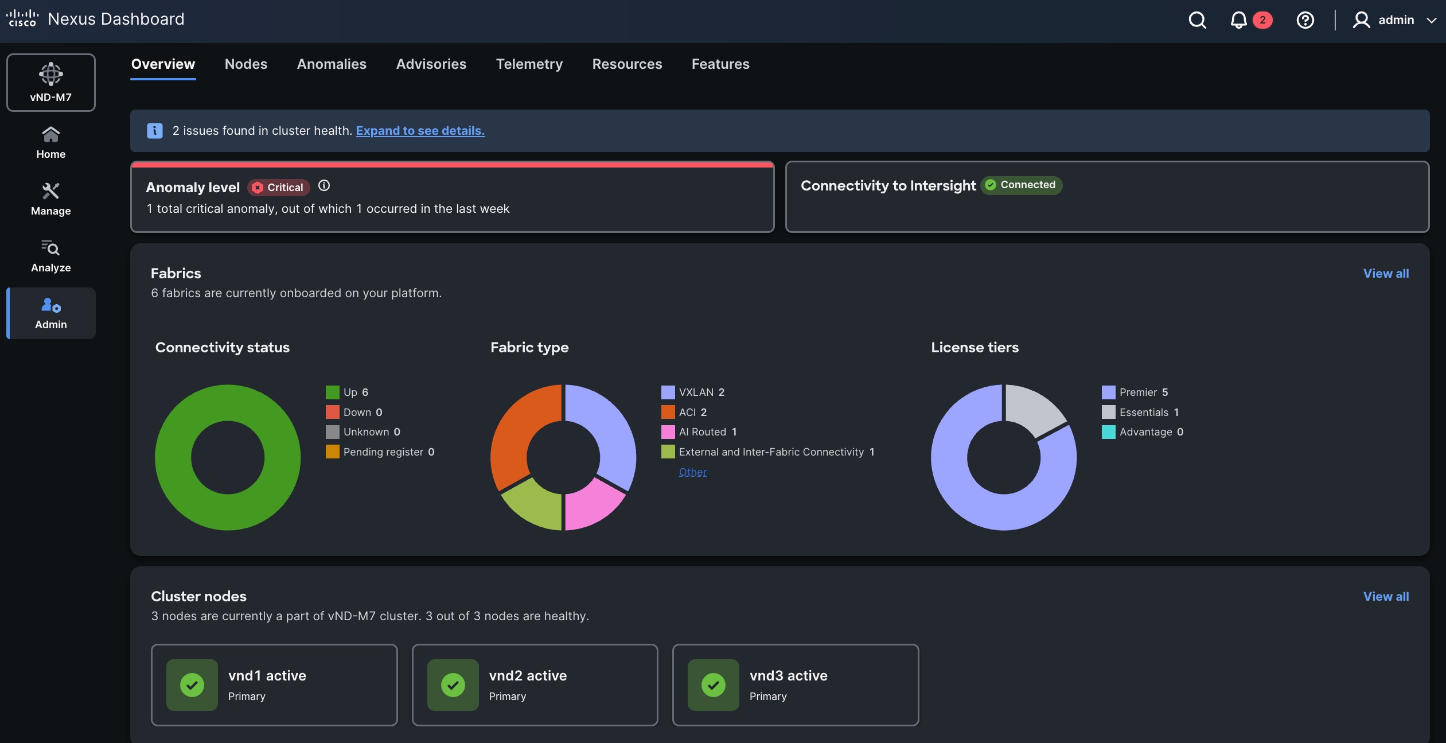The image size is (1446, 743).
Task: Click the Pending register orange swatch
Action: 333,452
